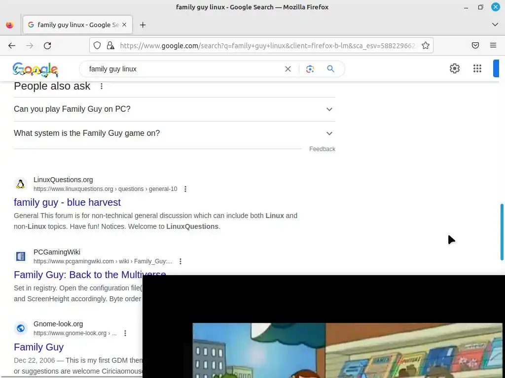This screenshot has height=378, width=505.
Task: Click PCGamingWiki site name
Action: pos(57,252)
